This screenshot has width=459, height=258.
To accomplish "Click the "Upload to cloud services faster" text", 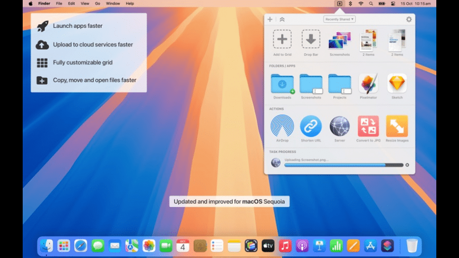I will [93, 44].
